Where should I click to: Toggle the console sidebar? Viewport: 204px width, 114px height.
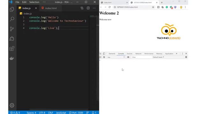click(100, 57)
